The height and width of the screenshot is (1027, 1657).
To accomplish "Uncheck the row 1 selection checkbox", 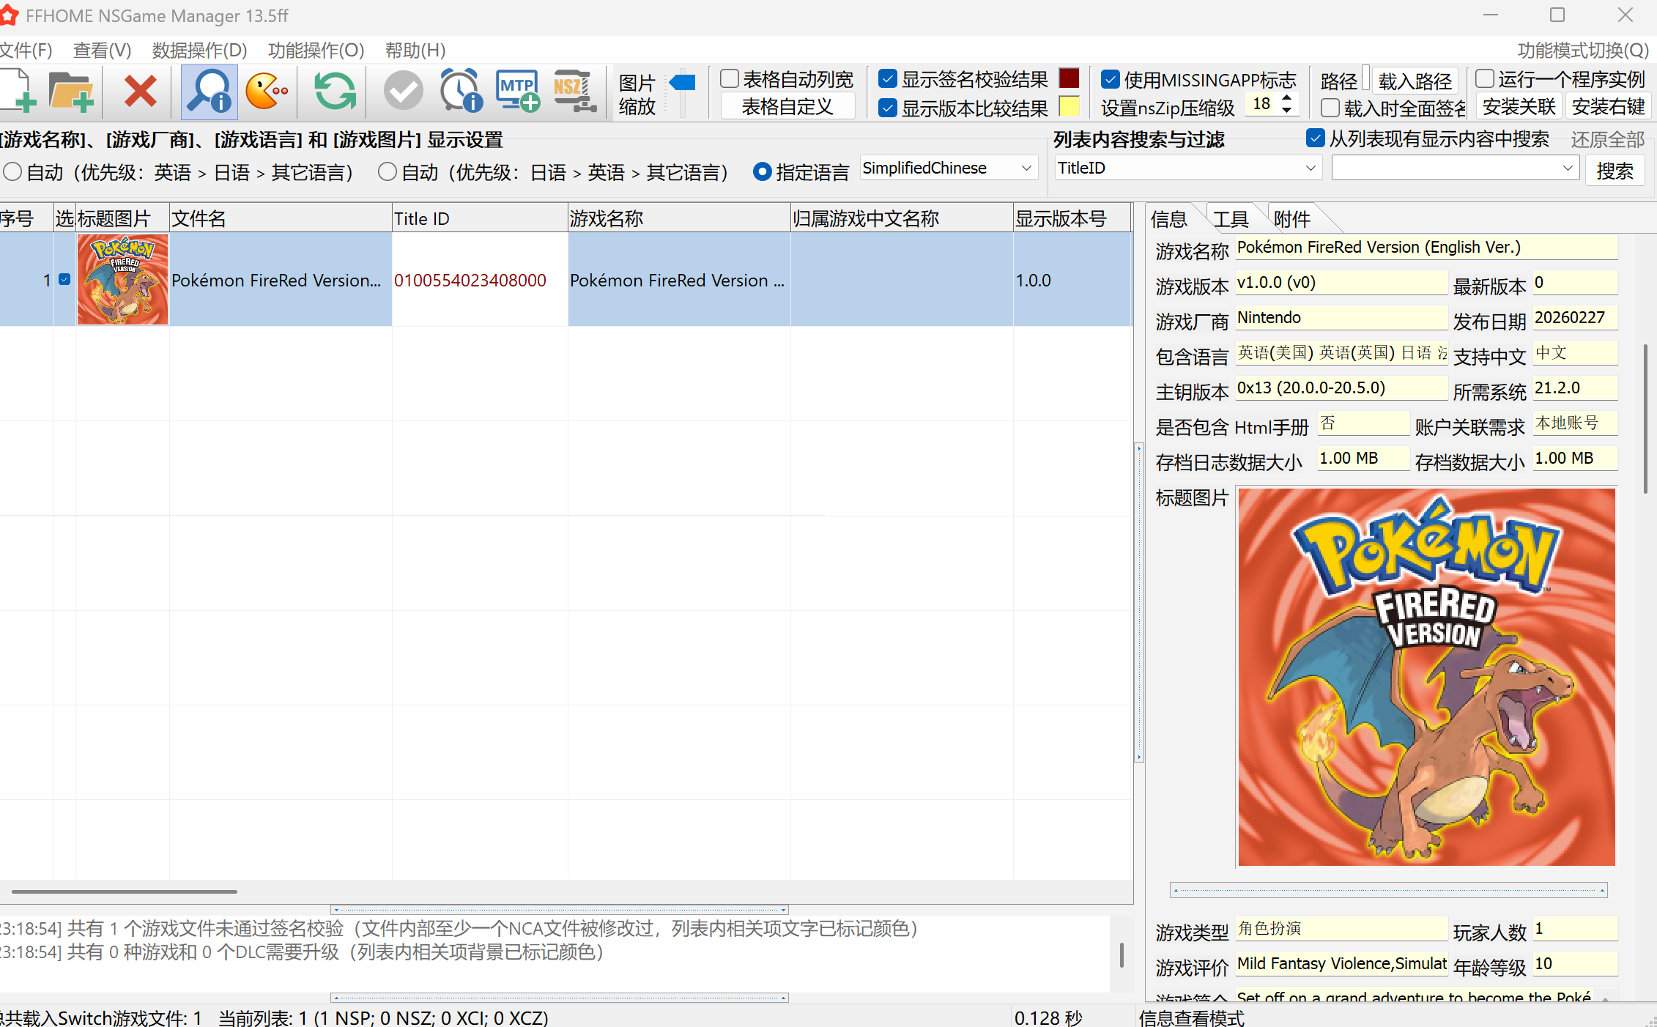I will (x=64, y=279).
